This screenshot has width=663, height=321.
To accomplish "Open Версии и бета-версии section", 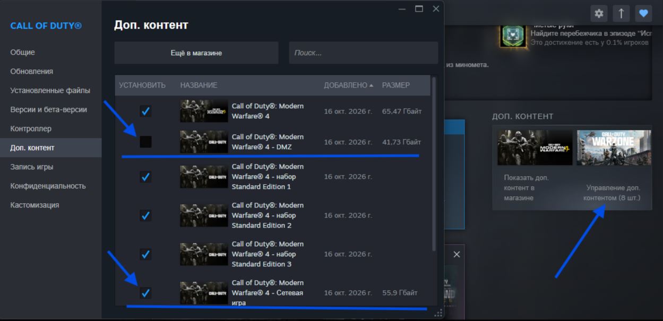I will coord(50,109).
